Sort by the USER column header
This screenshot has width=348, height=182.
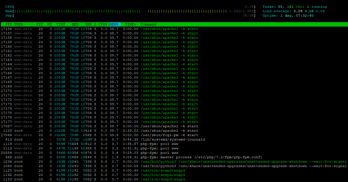point(19,24)
